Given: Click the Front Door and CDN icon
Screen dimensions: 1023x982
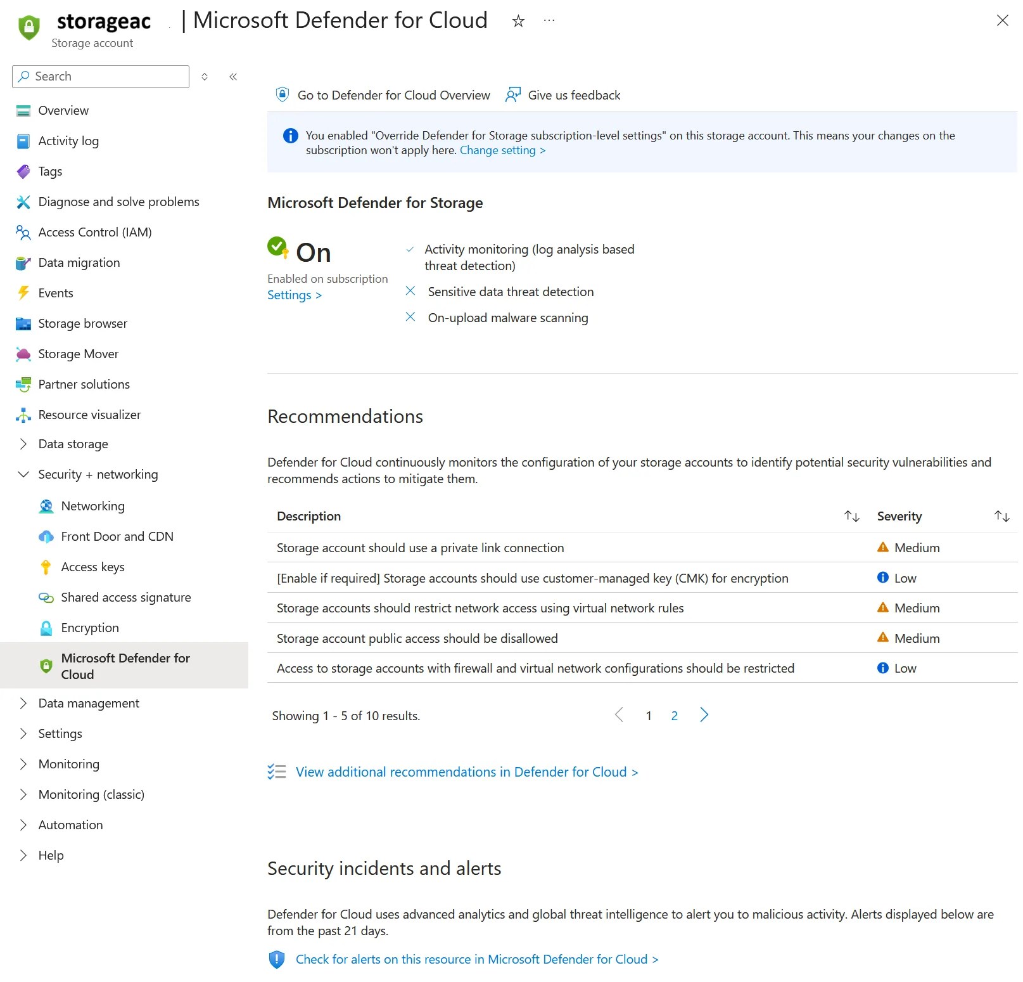Looking at the screenshot, I should pos(46,537).
